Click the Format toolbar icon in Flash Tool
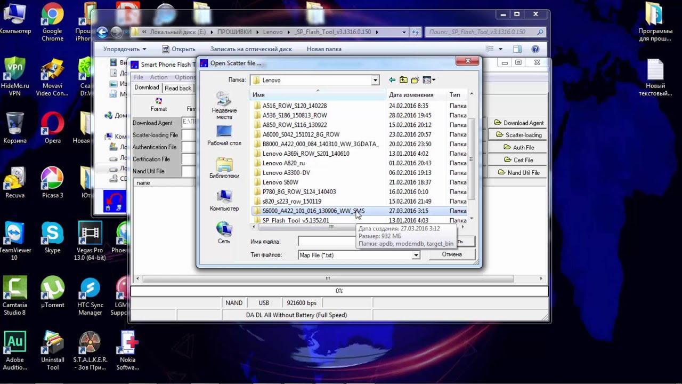The height and width of the screenshot is (384, 682). point(159,104)
